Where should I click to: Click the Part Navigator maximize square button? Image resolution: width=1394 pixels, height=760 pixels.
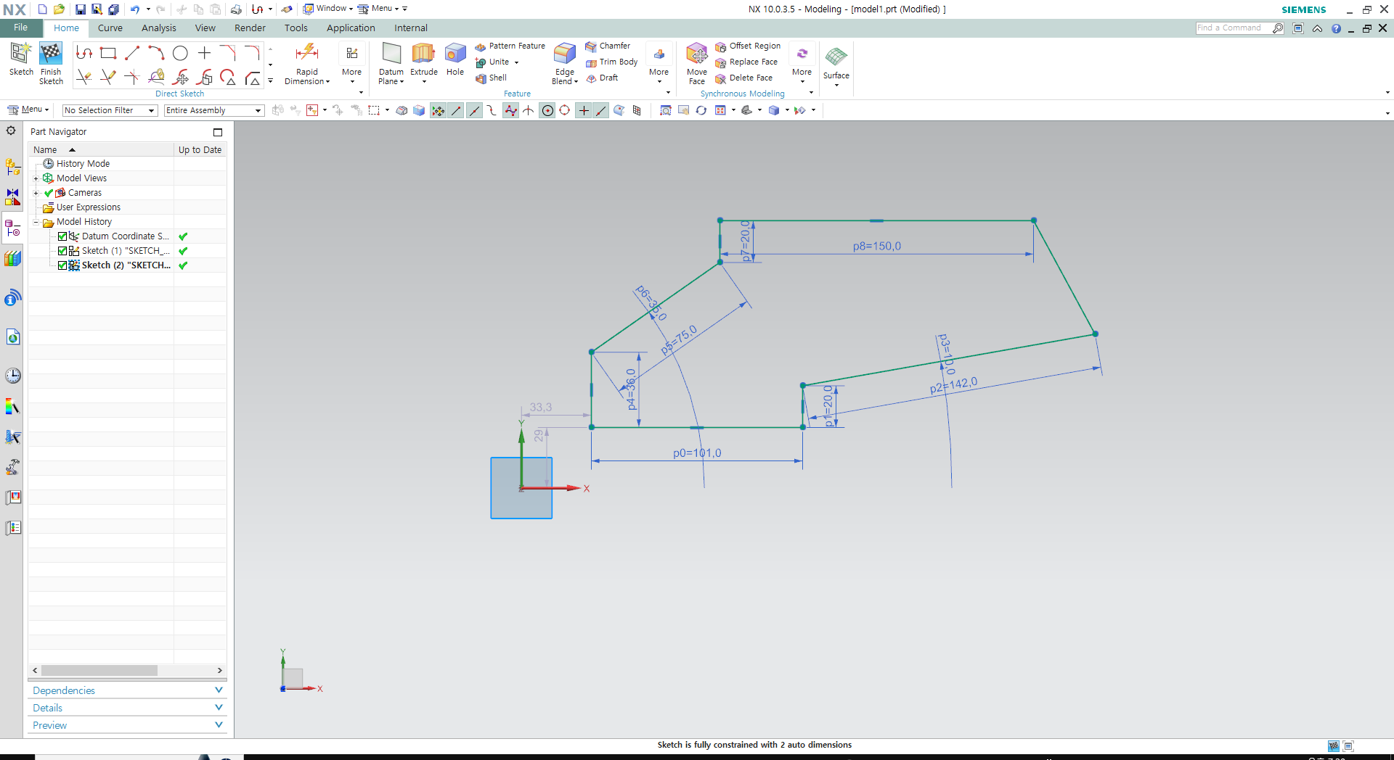tap(218, 132)
